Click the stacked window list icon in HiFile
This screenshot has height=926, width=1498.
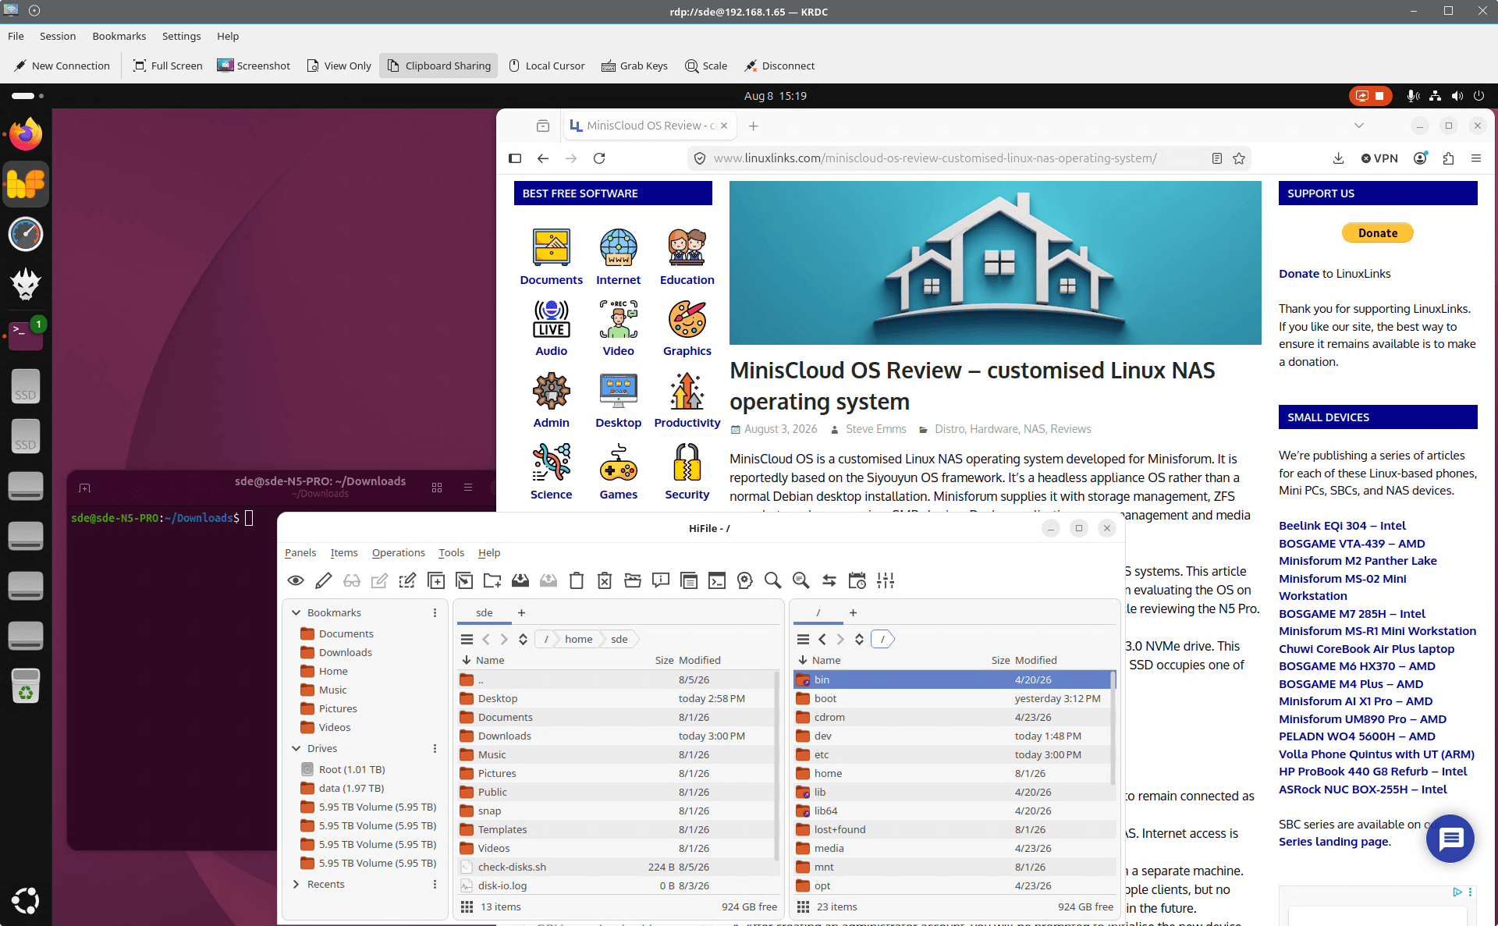click(689, 580)
